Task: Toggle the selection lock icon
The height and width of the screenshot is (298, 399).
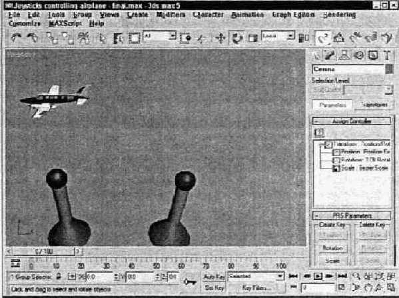Action: pyautogui.click(x=59, y=277)
